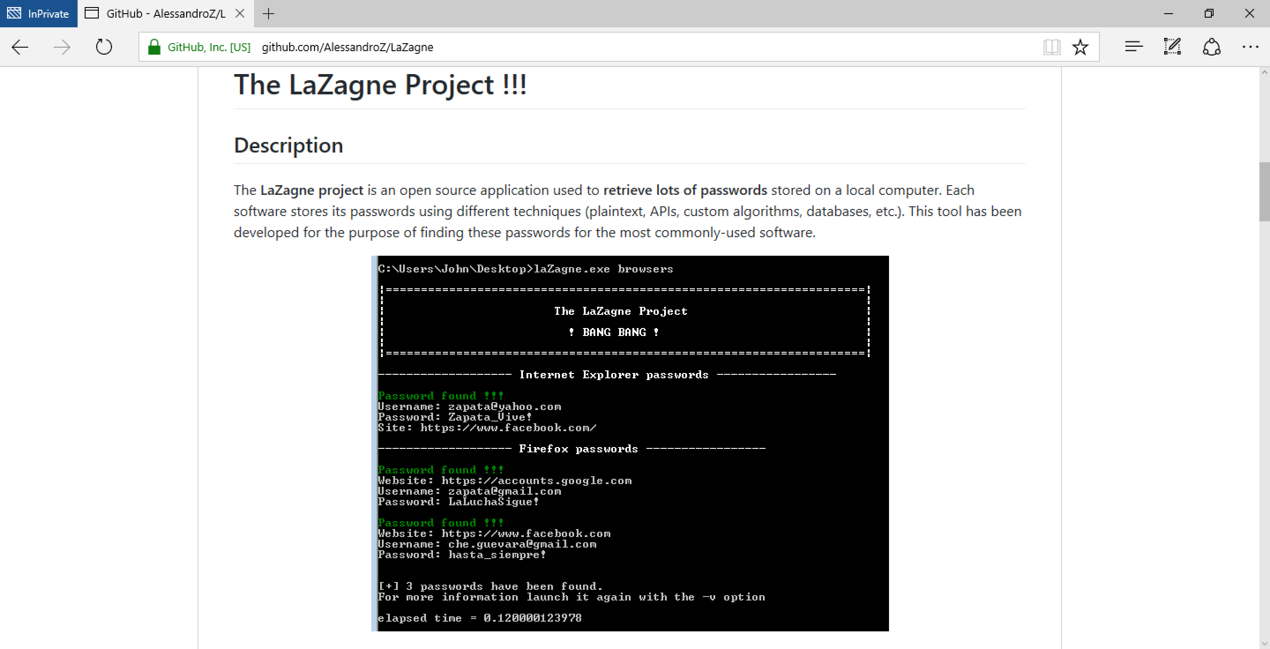Click bold text 'LaZagne project'
Image resolution: width=1270 pixels, height=649 pixels.
tap(312, 190)
